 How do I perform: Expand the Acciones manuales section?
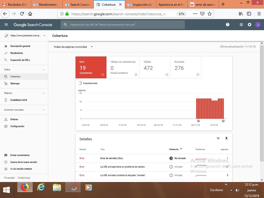pos(43,110)
